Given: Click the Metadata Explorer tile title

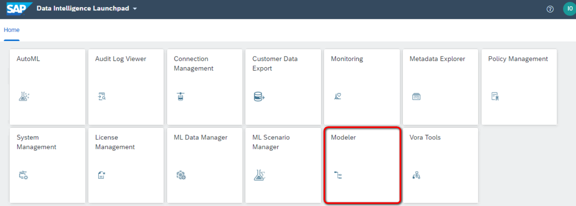Looking at the screenshot, I should coord(437,59).
